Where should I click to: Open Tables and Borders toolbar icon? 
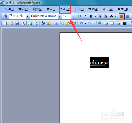point(106,23)
